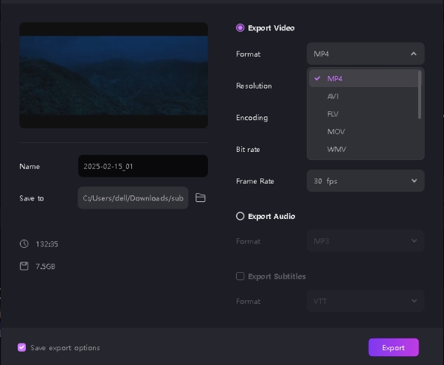Screen dimensions: 444x365
Task: Click the duration clock icon
Action: (x=24, y=244)
